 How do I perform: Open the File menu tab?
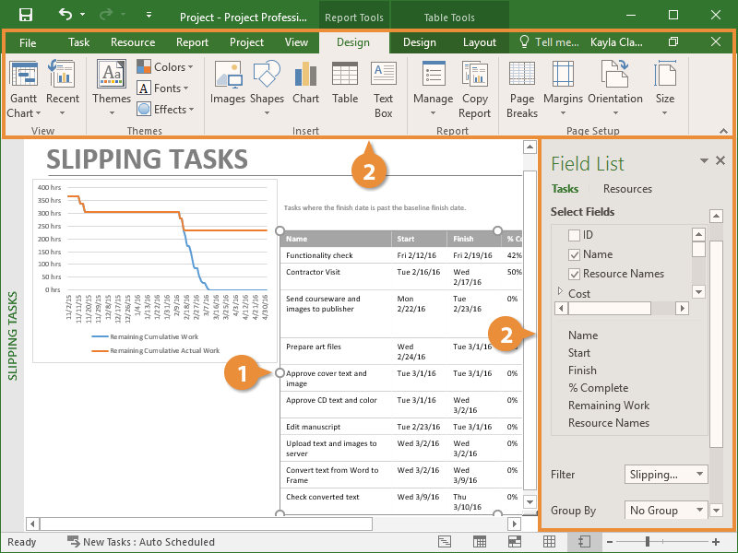tap(28, 42)
